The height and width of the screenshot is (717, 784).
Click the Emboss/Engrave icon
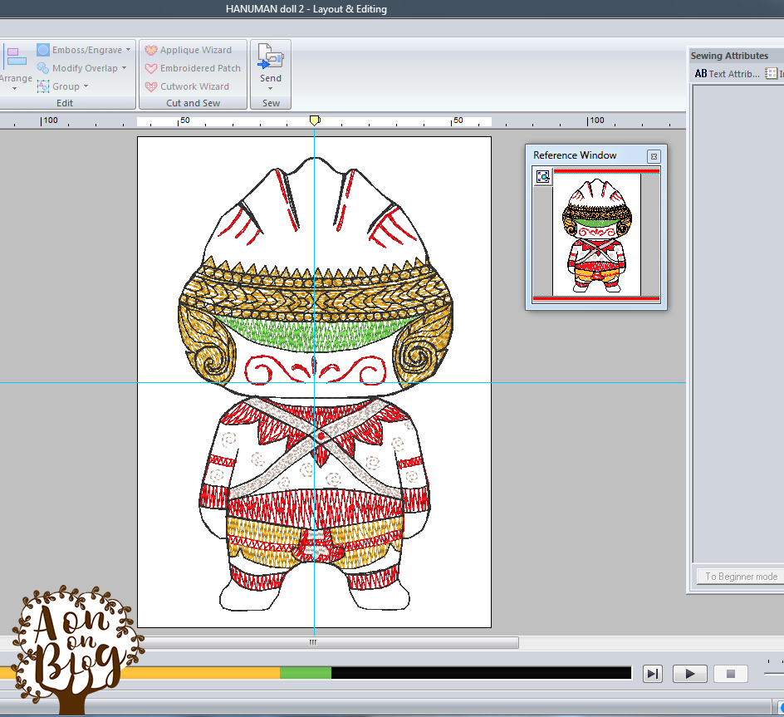(x=43, y=50)
